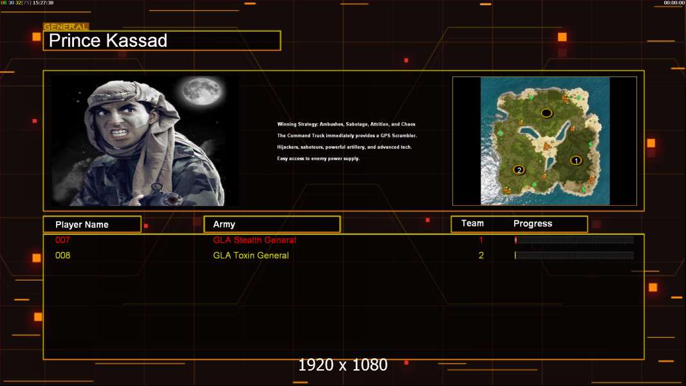
Task: Click the Player Name column header
Action: (92, 225)
